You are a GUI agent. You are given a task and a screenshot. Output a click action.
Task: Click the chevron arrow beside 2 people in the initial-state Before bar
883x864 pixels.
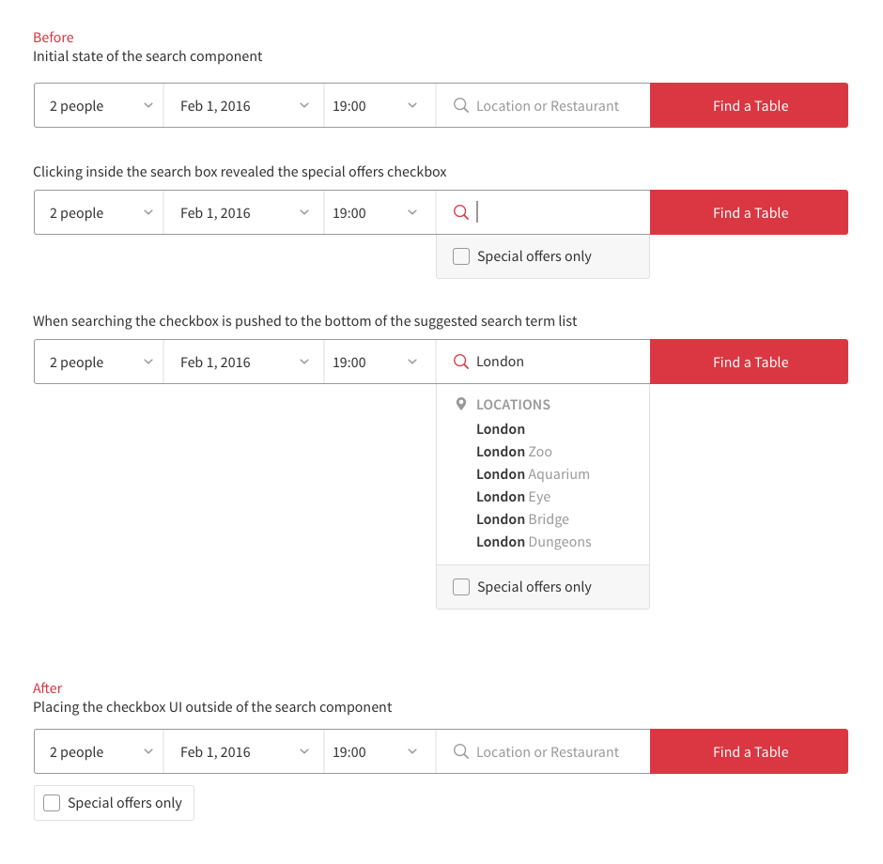point(148,105)
